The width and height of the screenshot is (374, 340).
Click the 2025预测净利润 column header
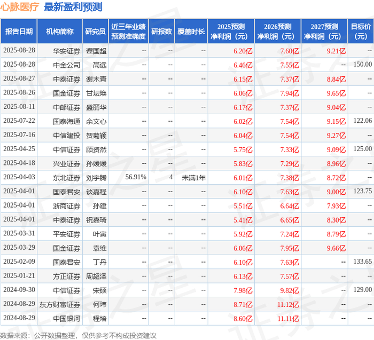(231, 31)
